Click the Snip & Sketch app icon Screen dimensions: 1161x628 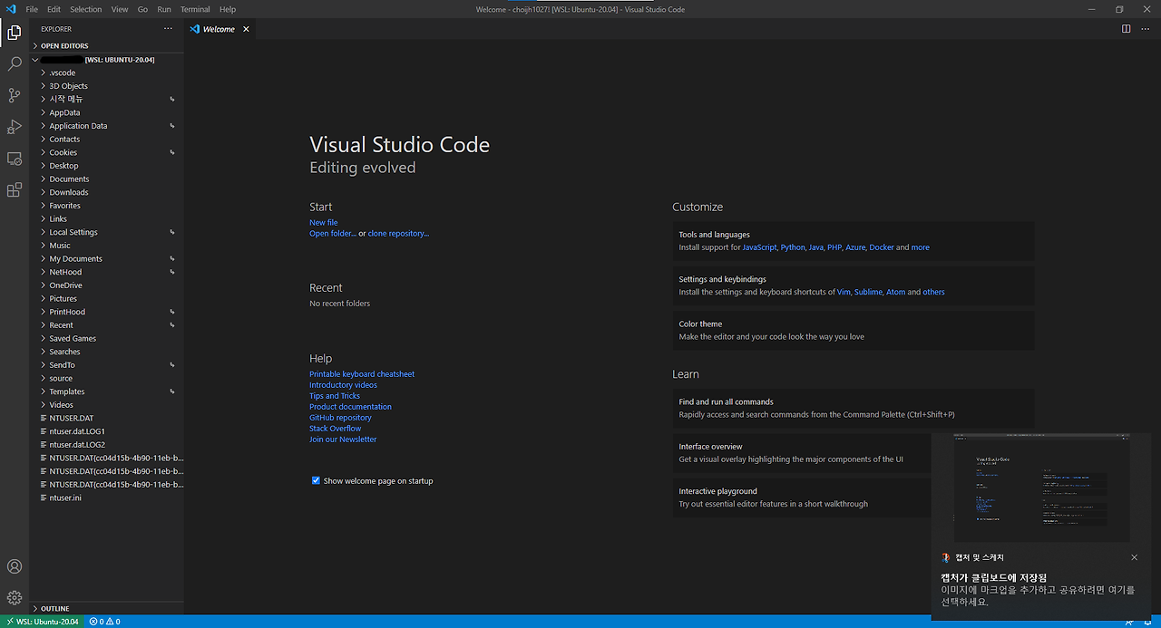pyautogui.click(x=946, y=557)
